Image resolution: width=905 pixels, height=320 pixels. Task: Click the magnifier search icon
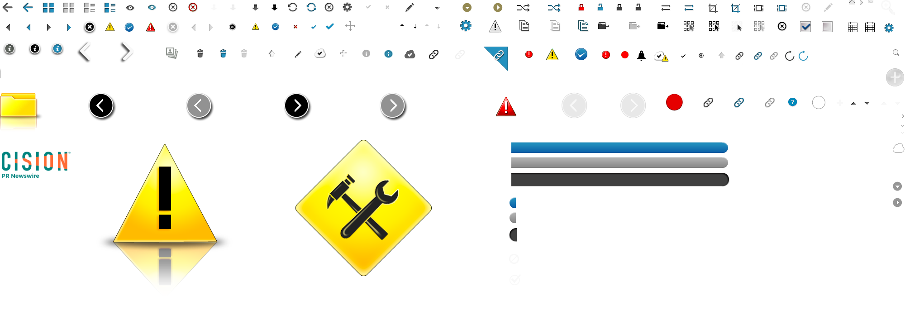pyautogui.click(x=895, y=53)
